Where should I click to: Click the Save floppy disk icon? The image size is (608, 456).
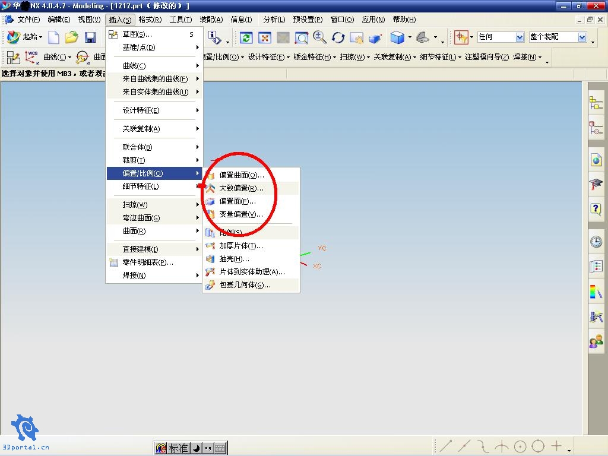click(x=90, y=37)
